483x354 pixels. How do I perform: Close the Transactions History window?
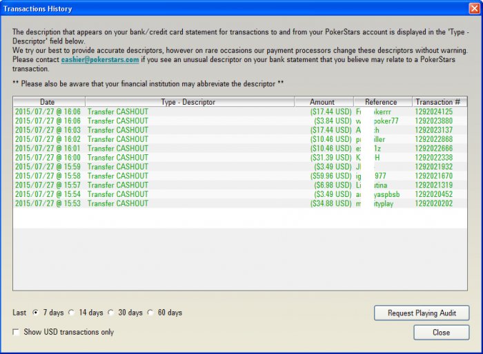coord(475,8)
